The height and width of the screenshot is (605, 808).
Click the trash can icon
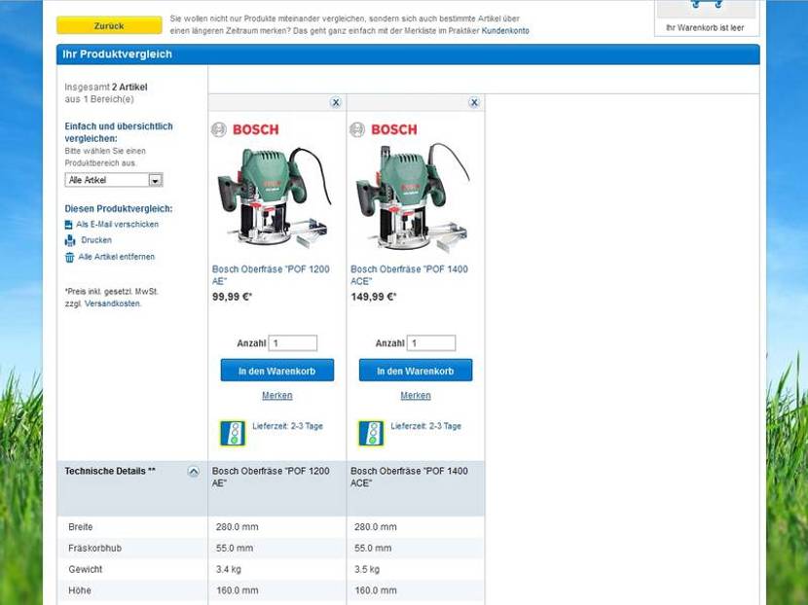pos(69,257)
